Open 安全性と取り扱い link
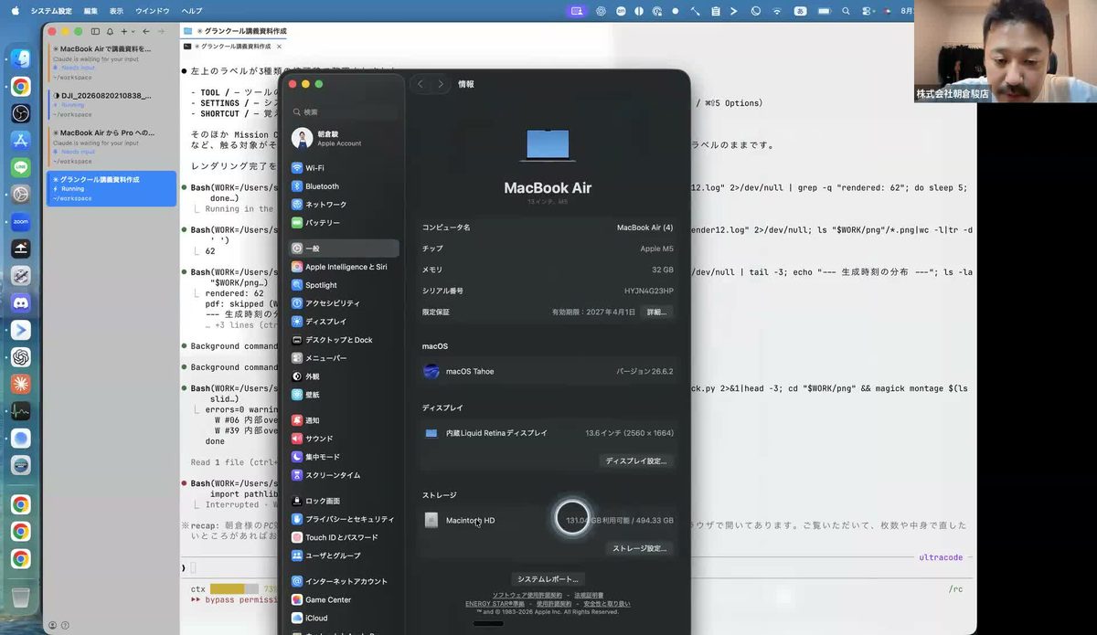This screenshot has height=635, width=1097. pos(605,604)
